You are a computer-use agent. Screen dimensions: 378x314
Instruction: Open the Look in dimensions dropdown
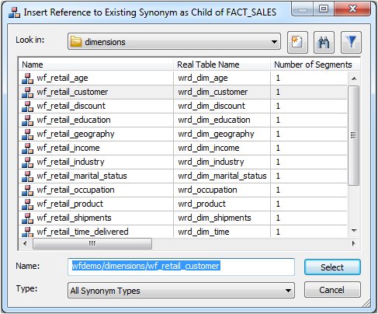(x=174, y=41)
